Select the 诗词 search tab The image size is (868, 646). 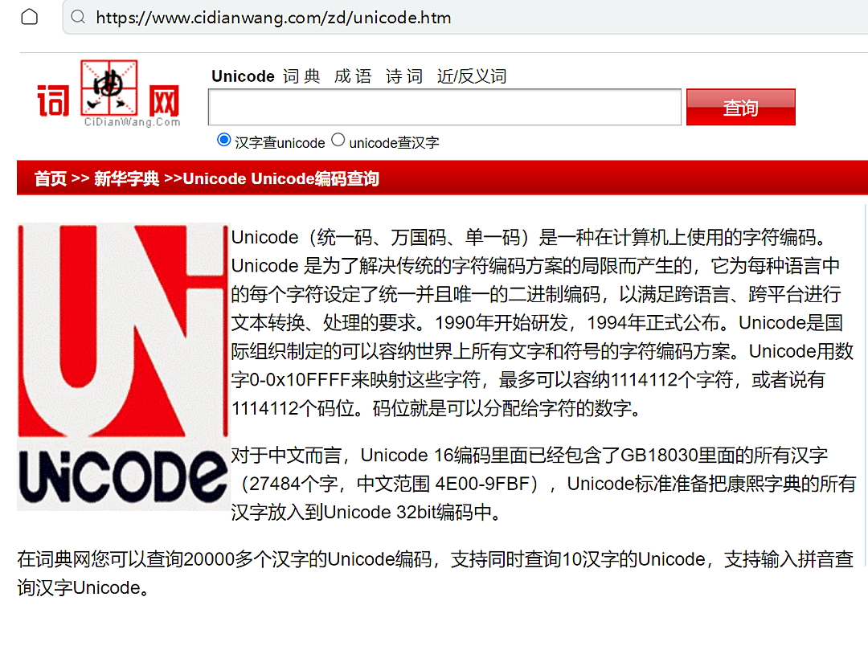point(404,76)
